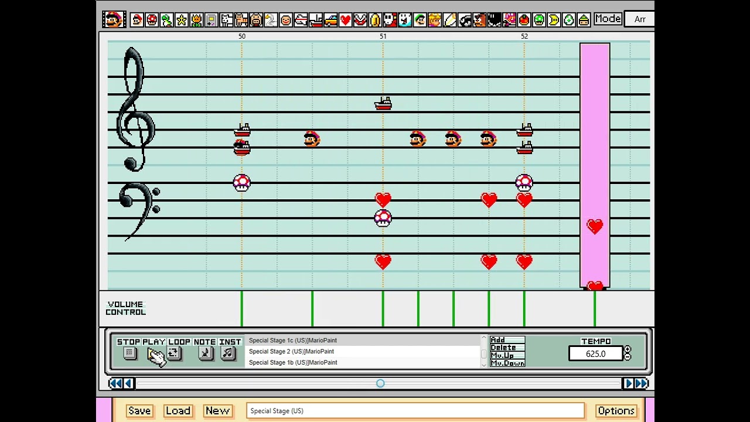Choose the feather instrument icon
This screenshot has height=422, width=750.
[x=449, y=20]
